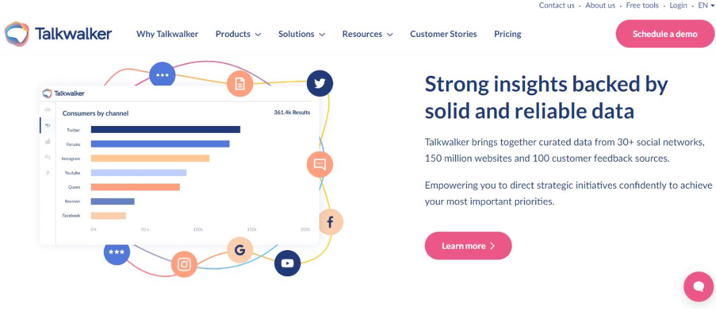
Task: Click the Learn more button
Action: pos(468,246)
